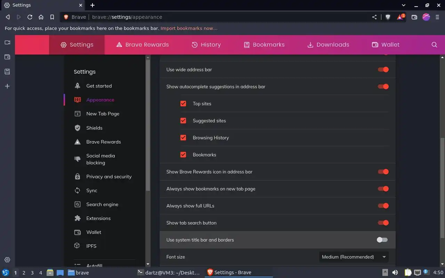Open wallet panel from left sidebar
Image resolution: width=445 pixels, height=278 pixels.
[x=7, y=57]
